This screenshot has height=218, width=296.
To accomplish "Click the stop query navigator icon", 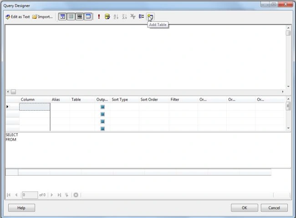I will point(76,195).
